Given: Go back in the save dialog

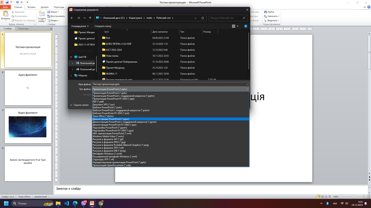Looking at the screenshot, I should click(x=72, y=18).
